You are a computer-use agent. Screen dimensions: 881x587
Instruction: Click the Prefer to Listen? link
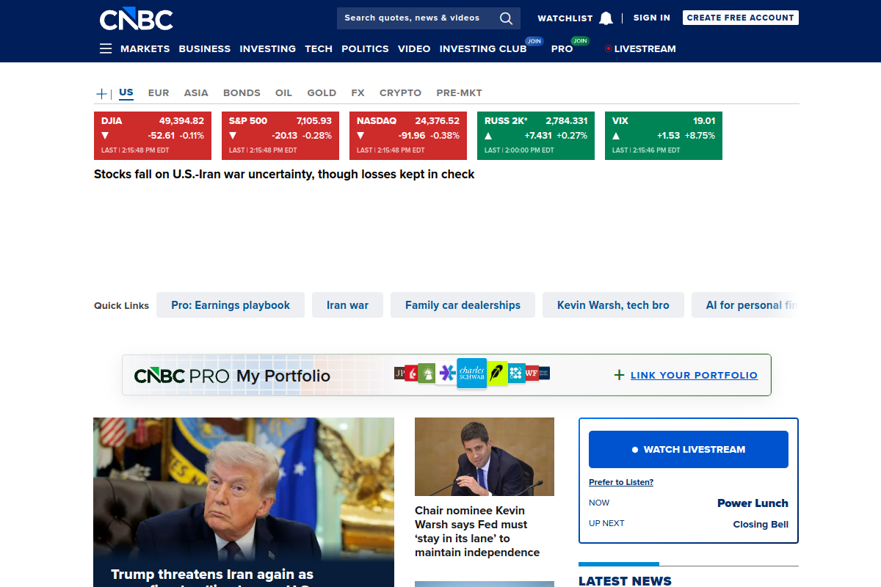[621, 482]
